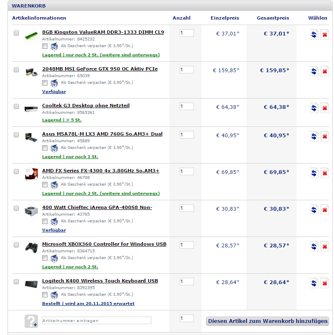The image size is (334, 335).
Task: Click gift icon for Chieftec iArena
Action: click(x=54, y=222)
